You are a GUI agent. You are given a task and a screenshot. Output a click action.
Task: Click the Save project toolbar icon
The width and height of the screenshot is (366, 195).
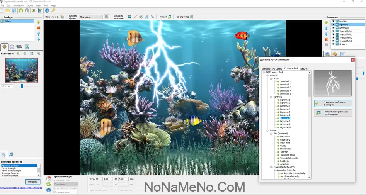[14, 10]
